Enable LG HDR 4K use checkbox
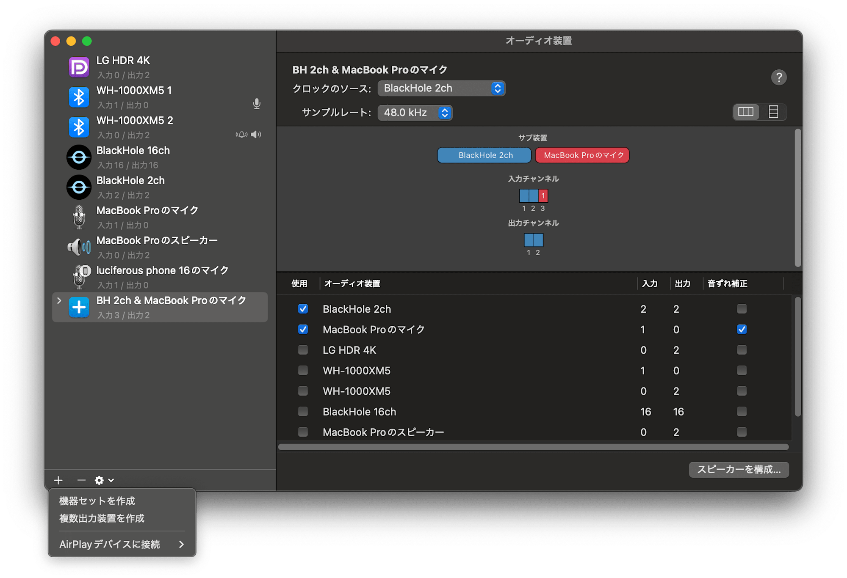 pyautogui.click(x=303, y=350)
